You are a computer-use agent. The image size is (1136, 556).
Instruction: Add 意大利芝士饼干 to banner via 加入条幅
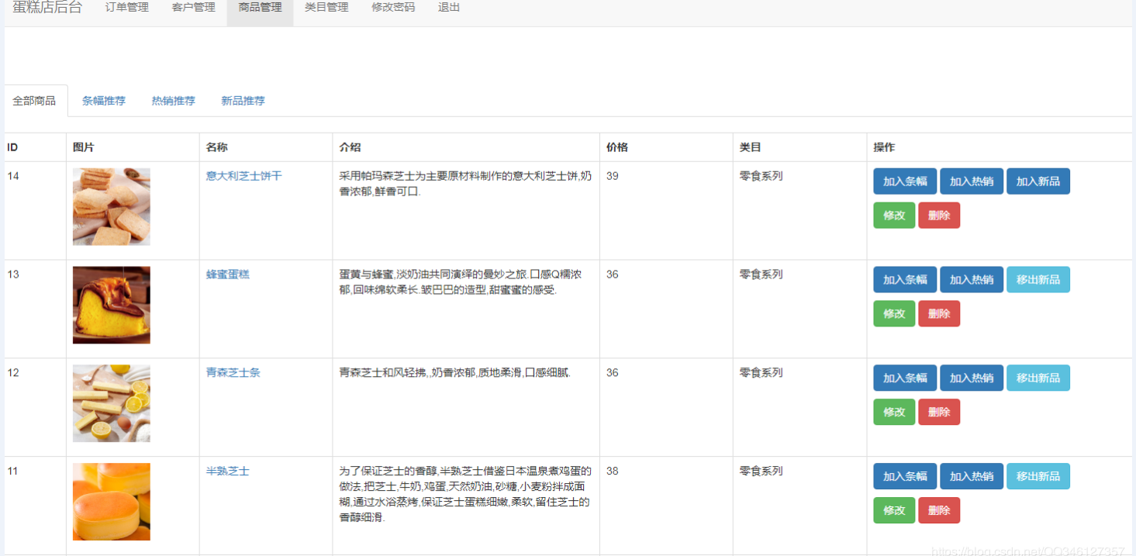tap(905, 181)
